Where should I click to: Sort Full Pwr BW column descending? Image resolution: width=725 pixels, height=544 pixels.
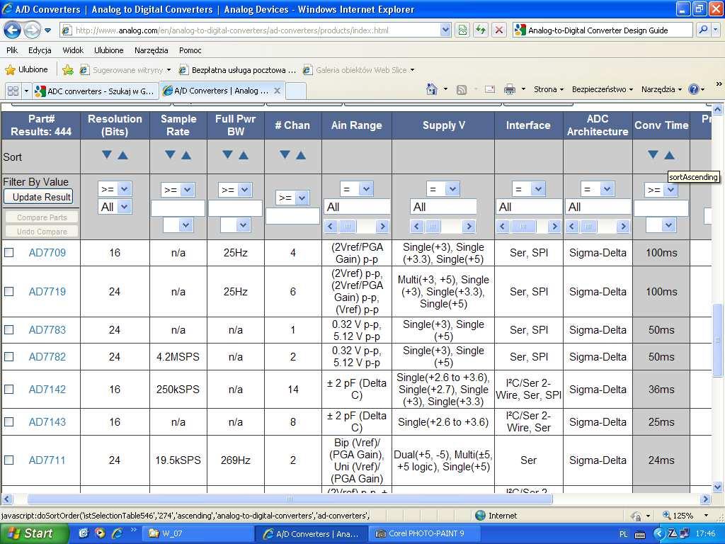pyautogui.click(x=227, y=155)
